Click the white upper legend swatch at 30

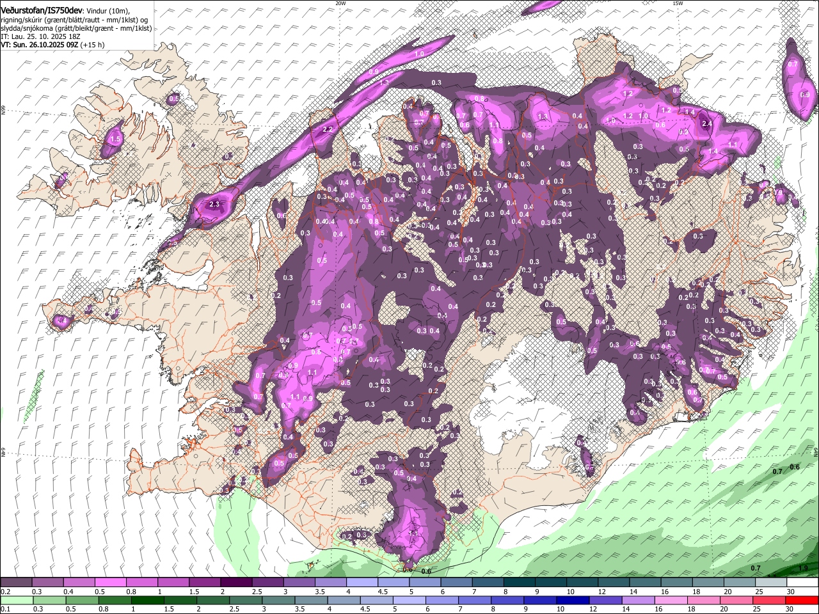802,583
